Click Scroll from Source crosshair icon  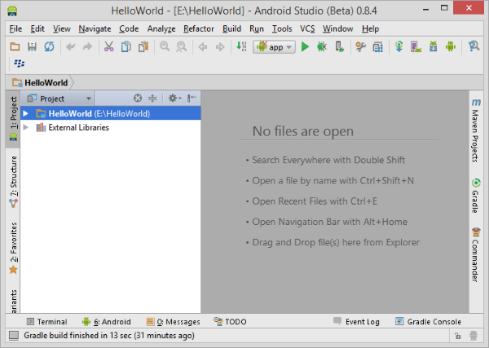click(x=138, y=99)
